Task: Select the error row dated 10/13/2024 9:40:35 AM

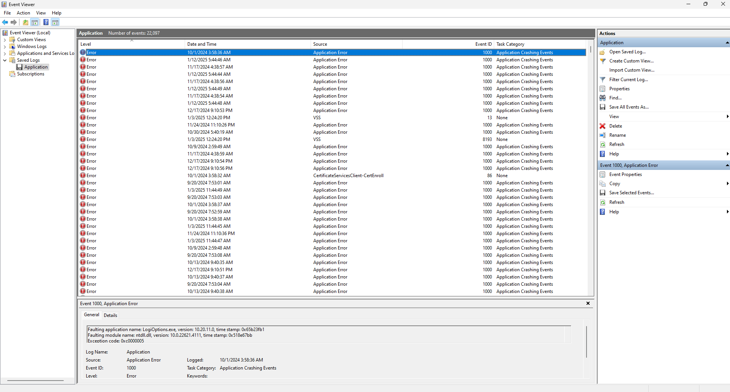Action: click(332, 262)
